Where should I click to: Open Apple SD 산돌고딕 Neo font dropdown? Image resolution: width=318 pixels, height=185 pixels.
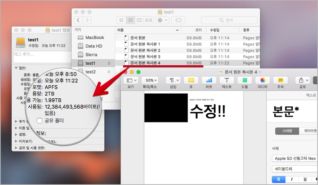click(x=295, y=158)
